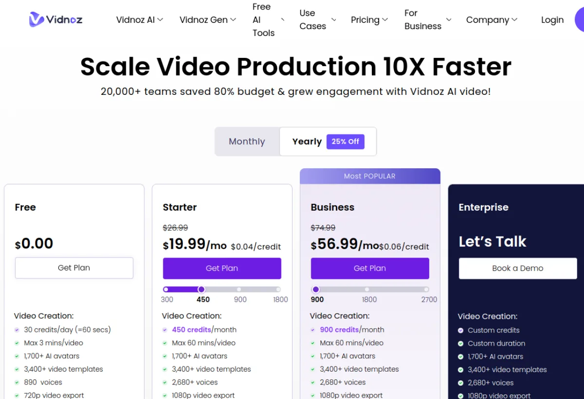Click checkmark beside 890 voices
The image size is (584, 399).
18,382
